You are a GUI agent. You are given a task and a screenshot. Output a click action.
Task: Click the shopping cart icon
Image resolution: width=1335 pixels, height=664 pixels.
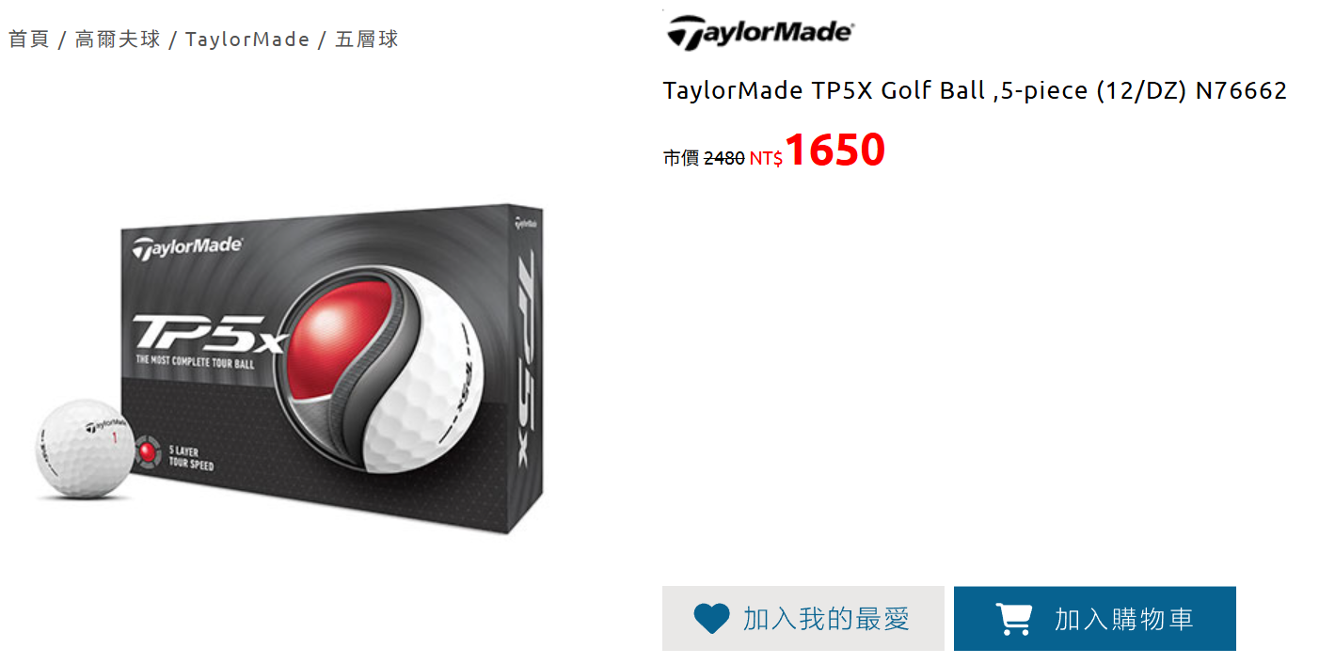pyautogui.click(x=1013, y=619)
